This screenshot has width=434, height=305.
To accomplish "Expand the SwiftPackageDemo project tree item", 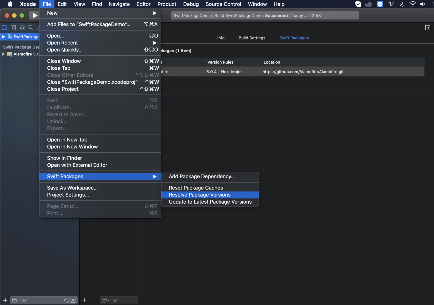I will (4, 37).
